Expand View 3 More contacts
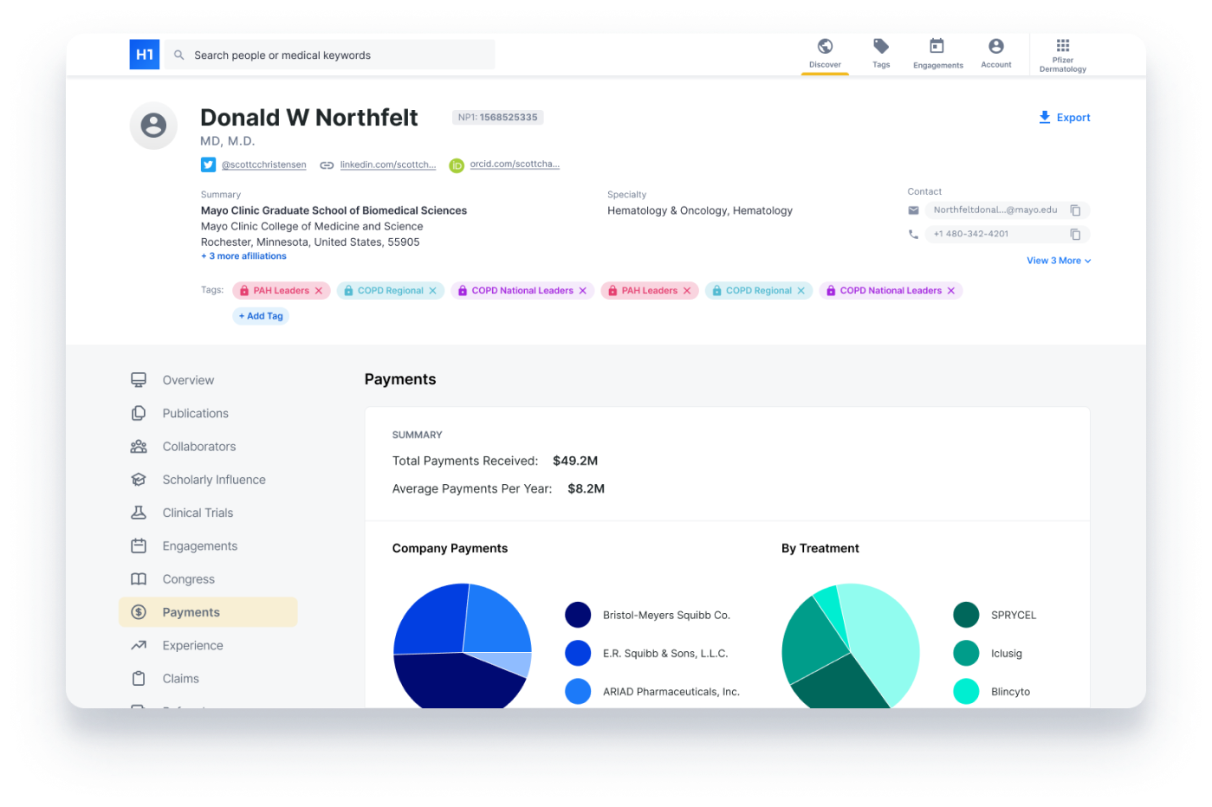The image size is (1212, 807). tap(1059, 261)
